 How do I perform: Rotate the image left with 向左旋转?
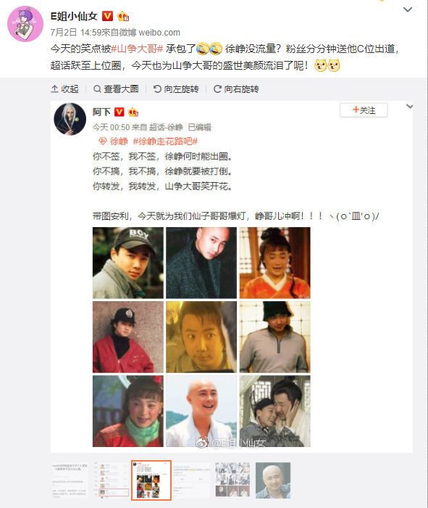(176, 89)
